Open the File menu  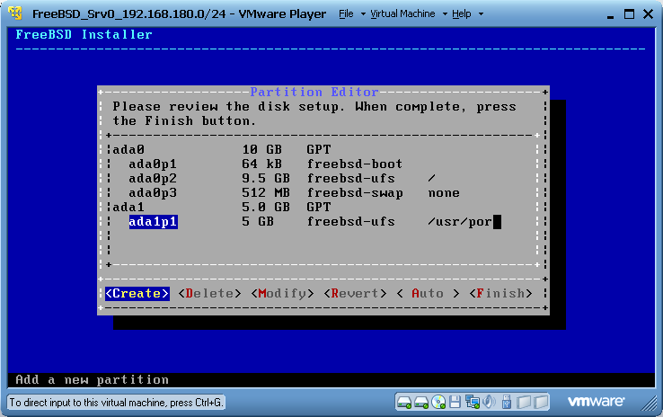[346, 14]
